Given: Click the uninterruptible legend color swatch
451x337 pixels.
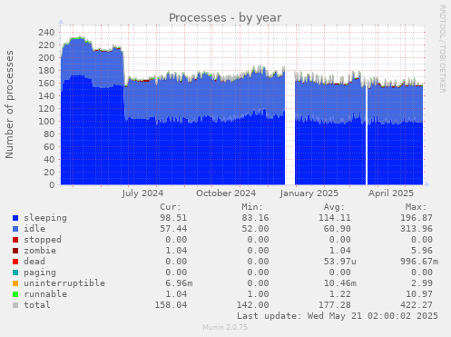Looking at the screenshot, I should 15,283.
